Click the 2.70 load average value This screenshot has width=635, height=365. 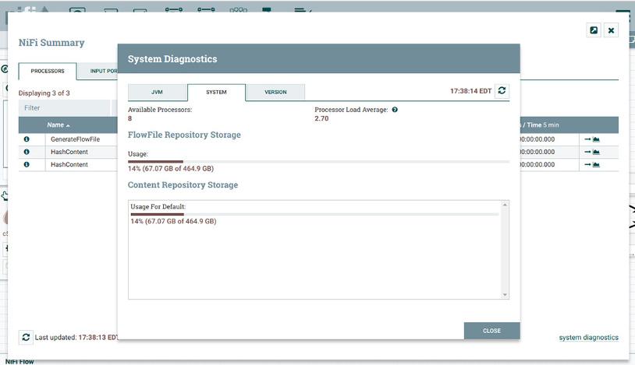321,118
